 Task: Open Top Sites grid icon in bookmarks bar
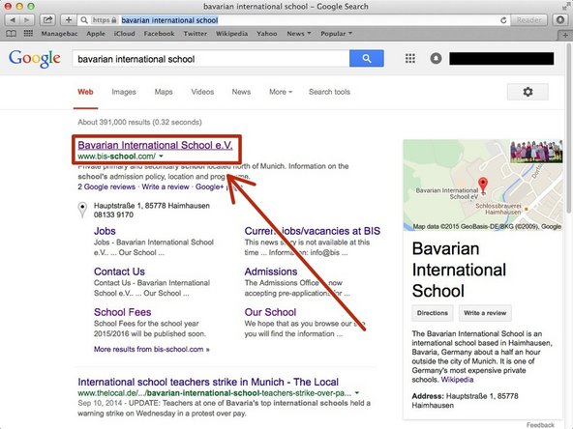pos(28,34)
